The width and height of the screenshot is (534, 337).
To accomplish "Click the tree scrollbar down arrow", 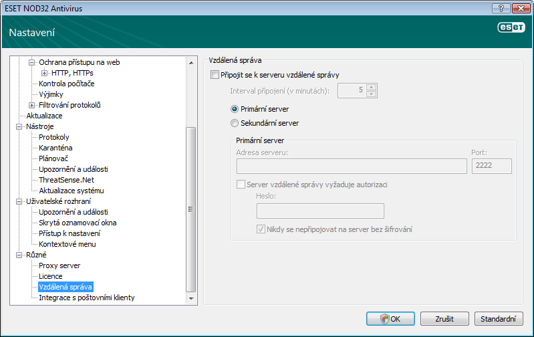I will 191,298.
